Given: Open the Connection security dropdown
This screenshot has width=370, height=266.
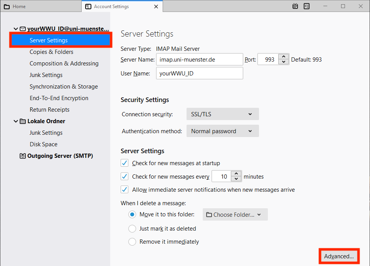Looking at the screenshot, I should click(x=222, y=114).
